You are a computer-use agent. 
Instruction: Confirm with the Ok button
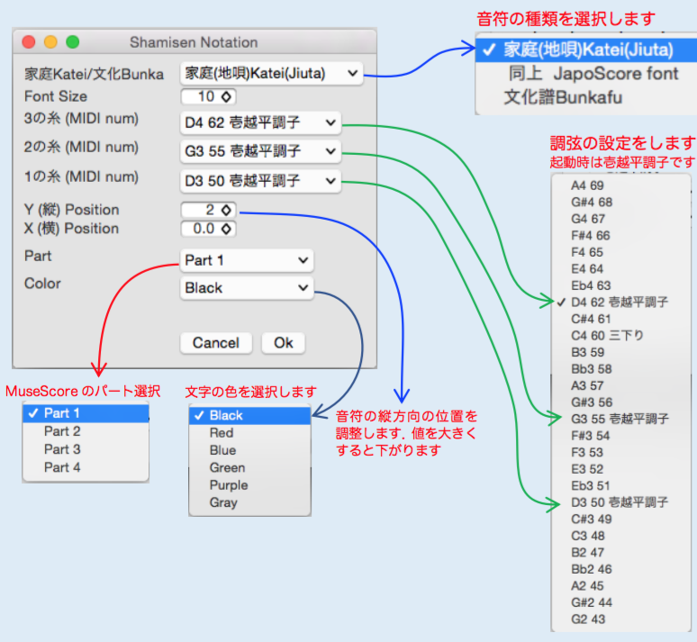[x=284, y=343]
